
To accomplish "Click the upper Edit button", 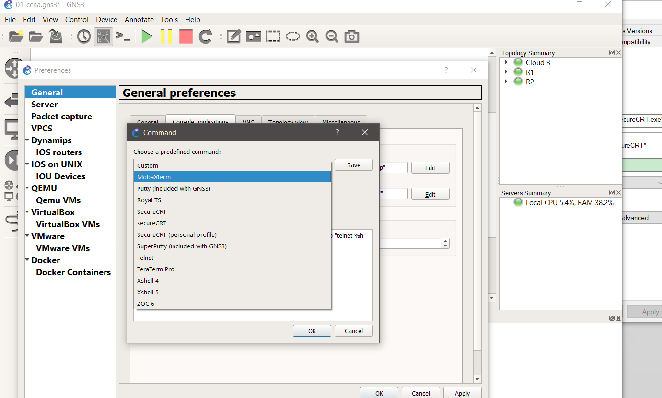I will 430,168.
